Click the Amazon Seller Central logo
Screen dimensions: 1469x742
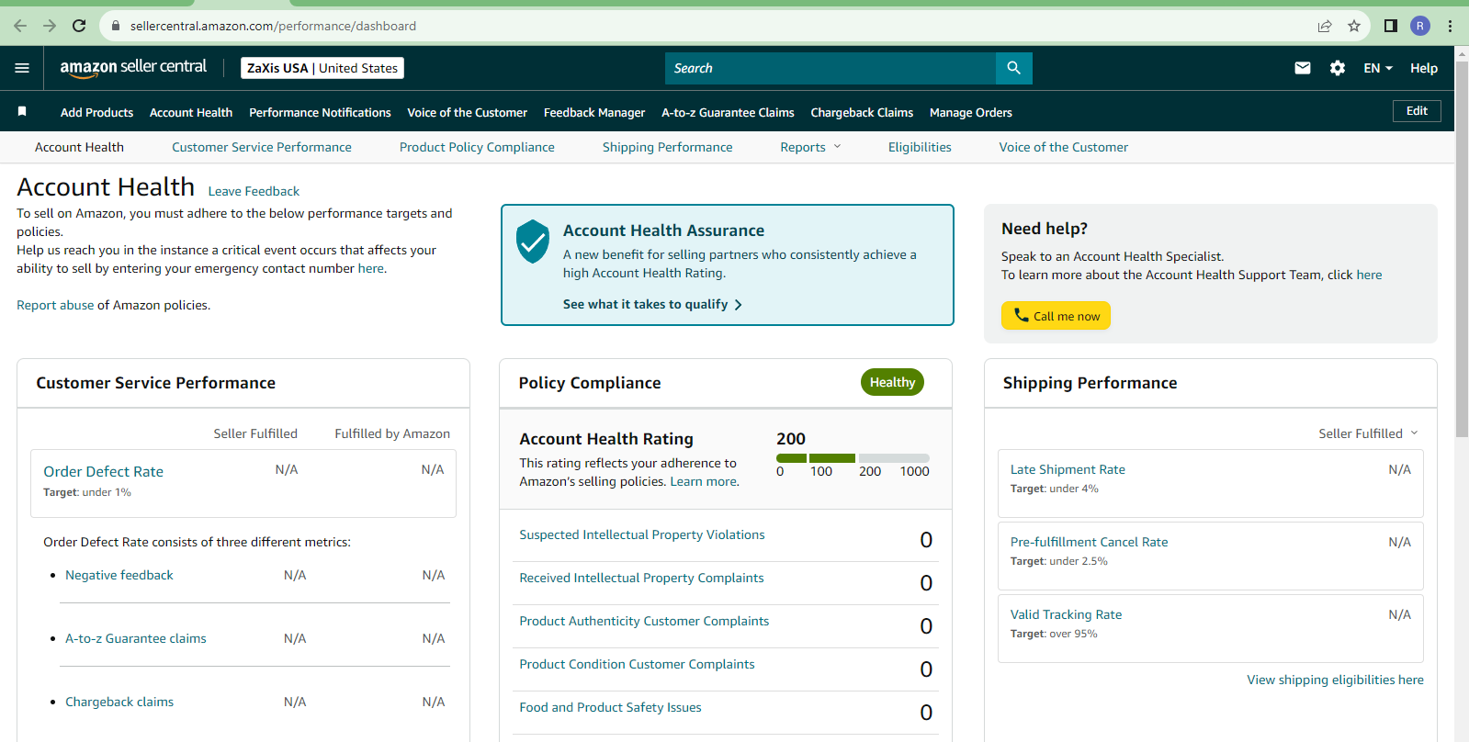pos(133,68)
